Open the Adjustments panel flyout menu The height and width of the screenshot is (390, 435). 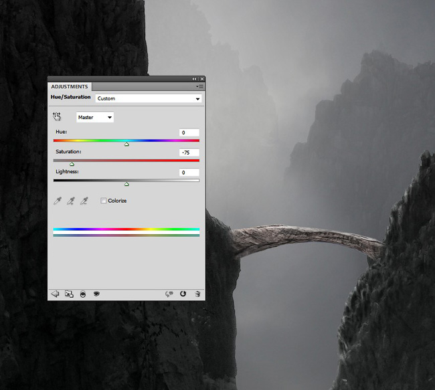tap(199, 86)
